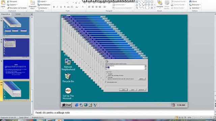Click Contur formă outline option
Viewport: 216px width, 121px height.
pos(178,5)
